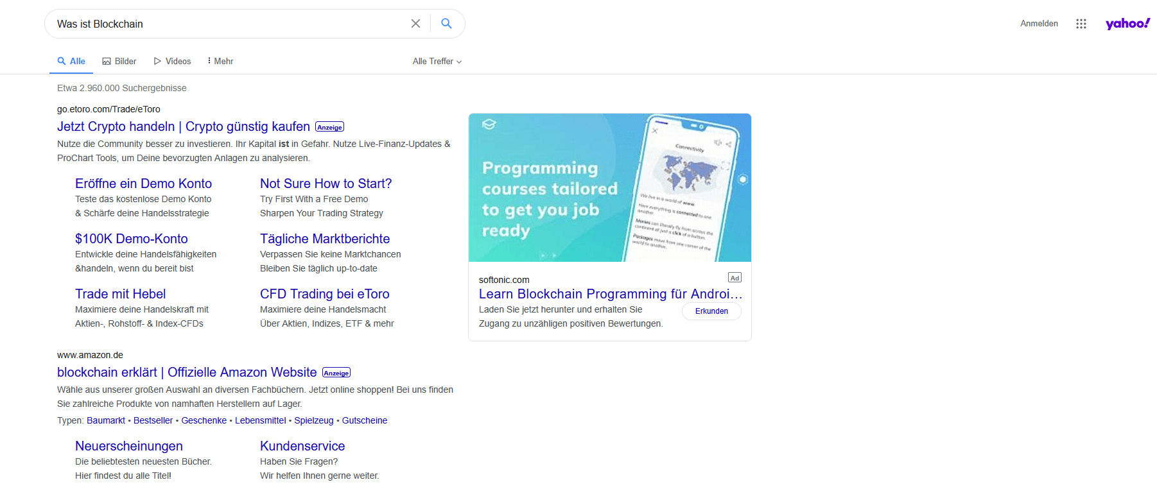This screenshot has width=1157, height=489.
Task: Click the Anzeige badge next to eToro ad
Action: [330, 127]
